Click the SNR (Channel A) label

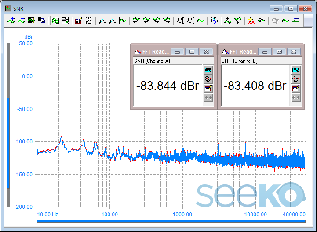pos(152,61)
